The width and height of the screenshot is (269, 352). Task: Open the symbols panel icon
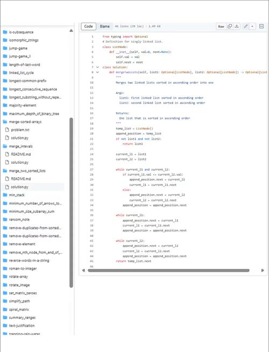tap(261, 26)
